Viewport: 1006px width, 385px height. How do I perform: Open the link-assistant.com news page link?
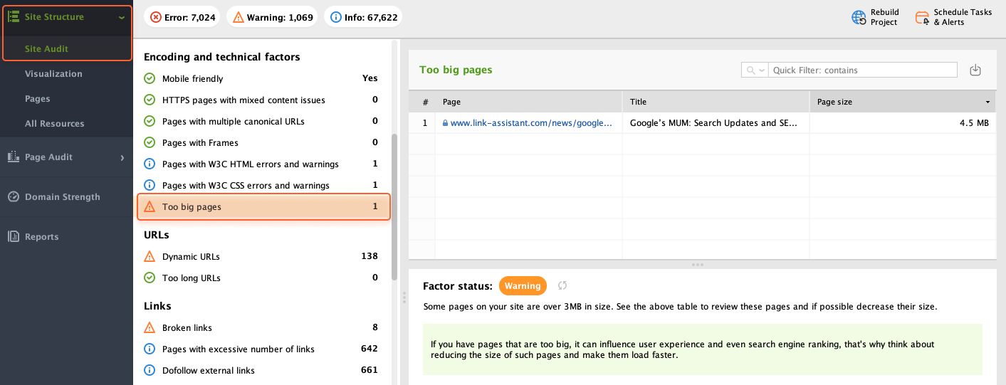(530, 122)
